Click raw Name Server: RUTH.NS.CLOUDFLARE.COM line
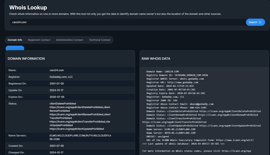Screen dimensions: 270x155 pyautogui.click(x=171, y=133)
